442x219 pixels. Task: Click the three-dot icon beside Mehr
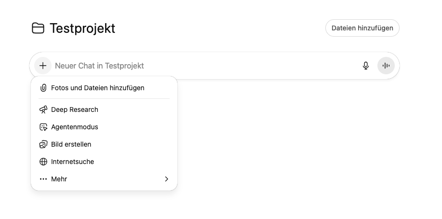(43, 179)
